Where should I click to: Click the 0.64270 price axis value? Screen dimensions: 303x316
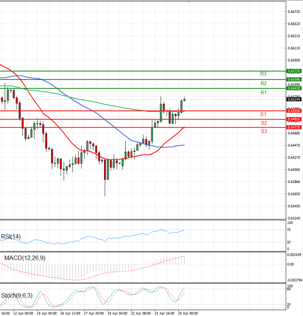[294, 157]
